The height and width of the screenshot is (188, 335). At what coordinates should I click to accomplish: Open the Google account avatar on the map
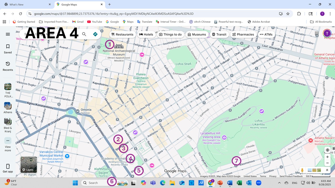point(327,33)
